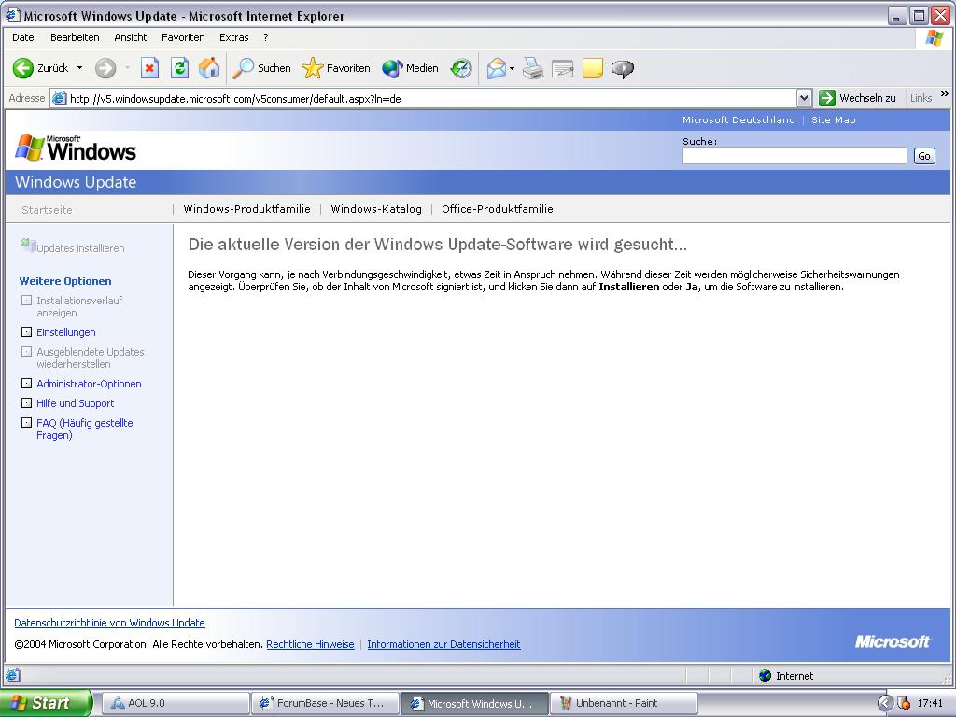Screen dimensions: 956x717
Task: Switch to AOL 9.0 taskbar button
Action: pos(175,703)
